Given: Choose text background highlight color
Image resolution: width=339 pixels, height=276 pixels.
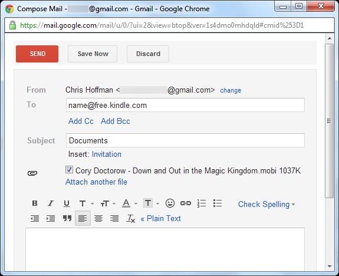Looking at the screenshot, I should pyautogui.click(x=148, y=203).
